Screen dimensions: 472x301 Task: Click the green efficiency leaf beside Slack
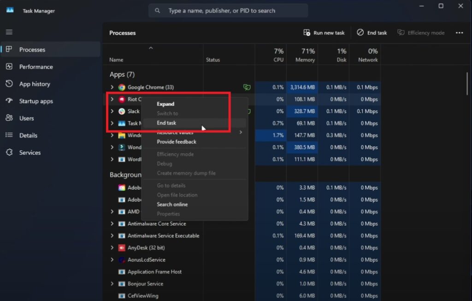coord(247,111)
